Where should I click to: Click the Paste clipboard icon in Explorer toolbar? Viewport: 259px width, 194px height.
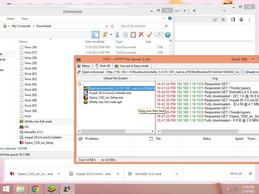click(x=133, y=35)
